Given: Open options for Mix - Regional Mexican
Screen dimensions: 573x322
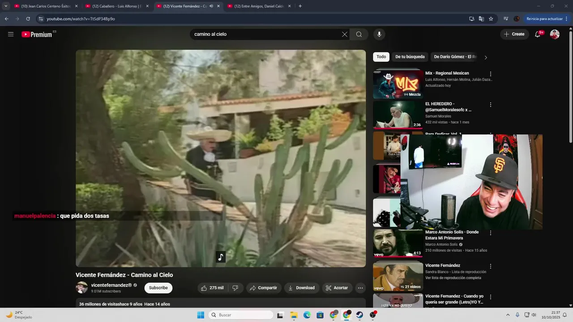Looking at the screenshot, I should tap(491, 74).
